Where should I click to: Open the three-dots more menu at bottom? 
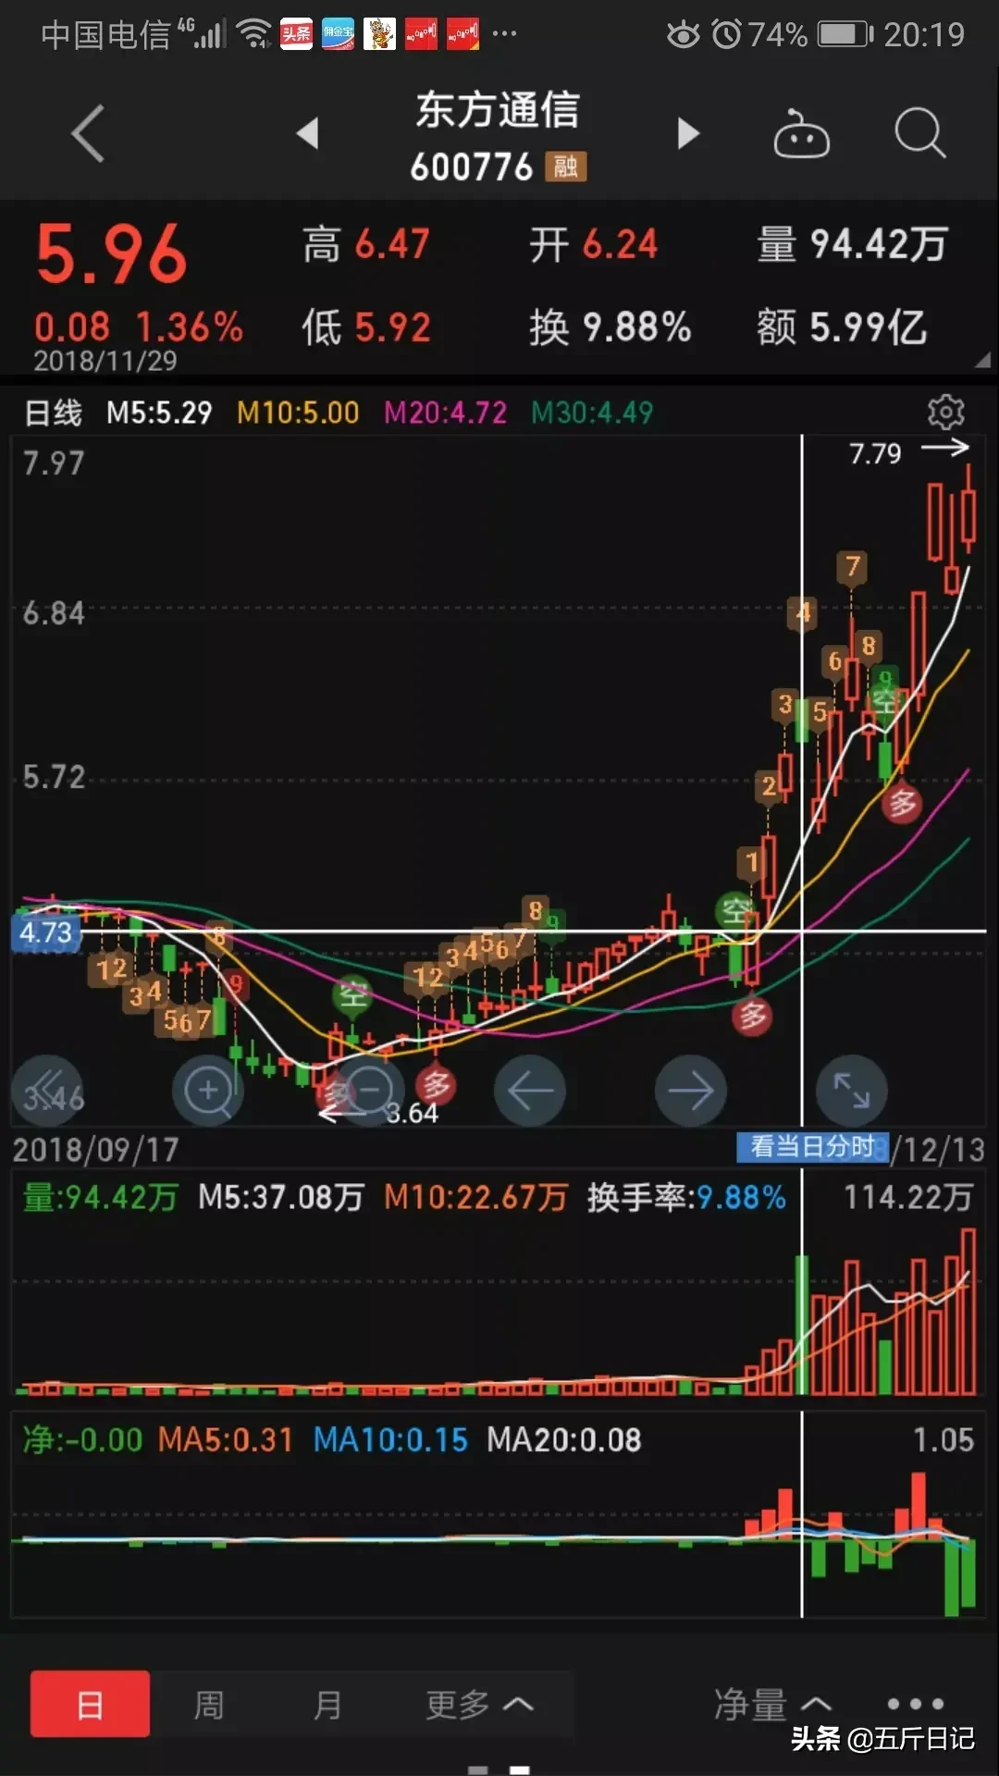pos(915,1704)
